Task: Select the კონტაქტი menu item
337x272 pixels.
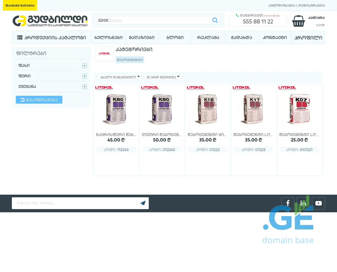Action: coord(275,38)
